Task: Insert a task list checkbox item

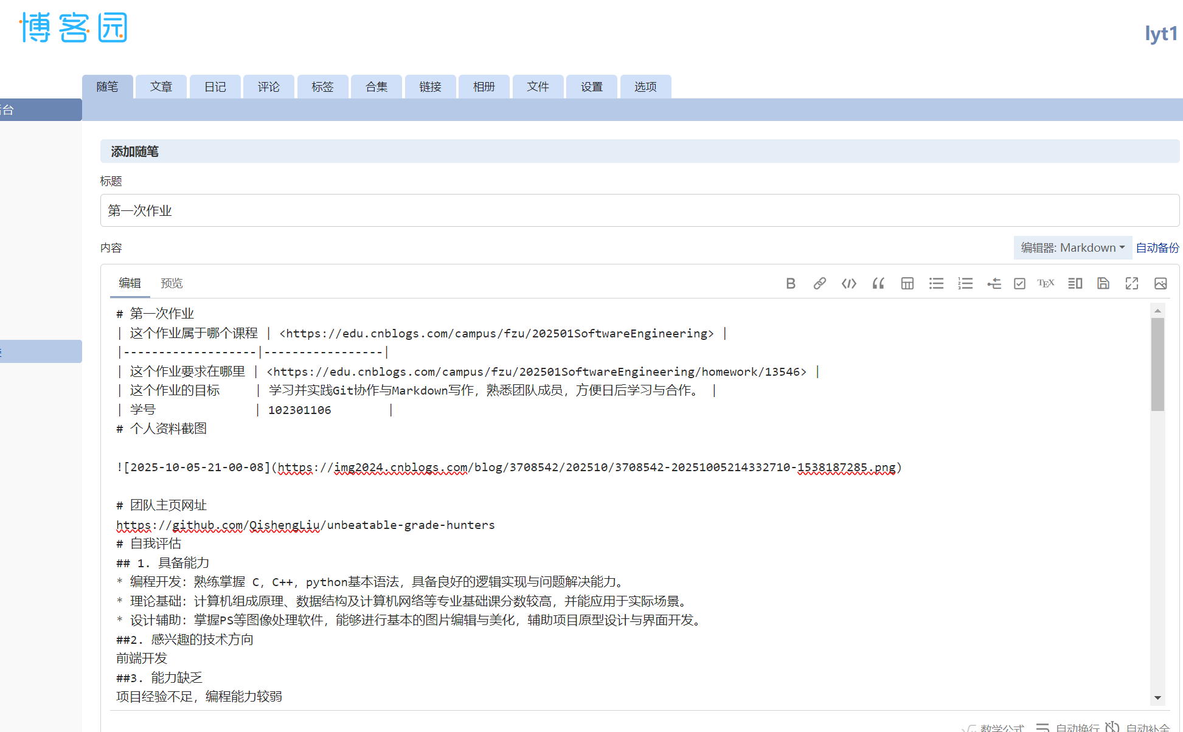Action: click(x=1019, y=283)
